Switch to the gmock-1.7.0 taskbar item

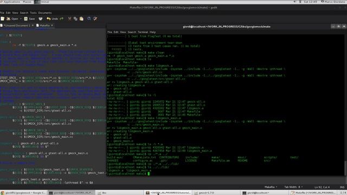tap(216, 193)
